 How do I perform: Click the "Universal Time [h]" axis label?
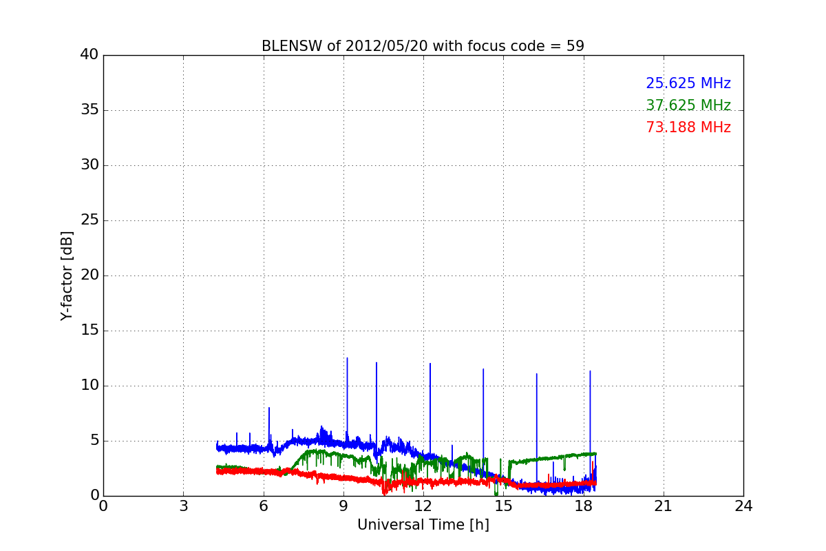423,525
